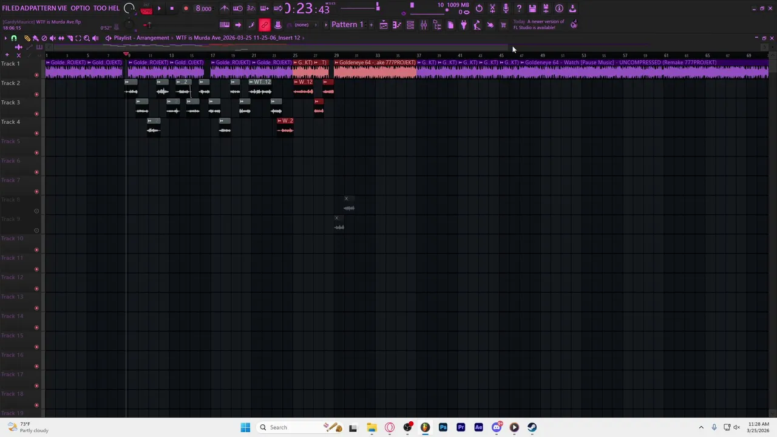
Task: Select the playlist paint brush tool
Action: (x=35, y=38)
